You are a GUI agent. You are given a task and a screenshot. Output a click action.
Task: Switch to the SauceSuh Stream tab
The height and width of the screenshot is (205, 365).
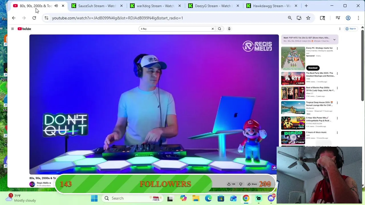tap(97, 6)
